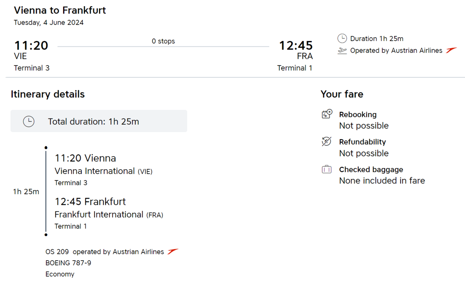Click Frankfurt International (FRA) airport name

[108, 215]
